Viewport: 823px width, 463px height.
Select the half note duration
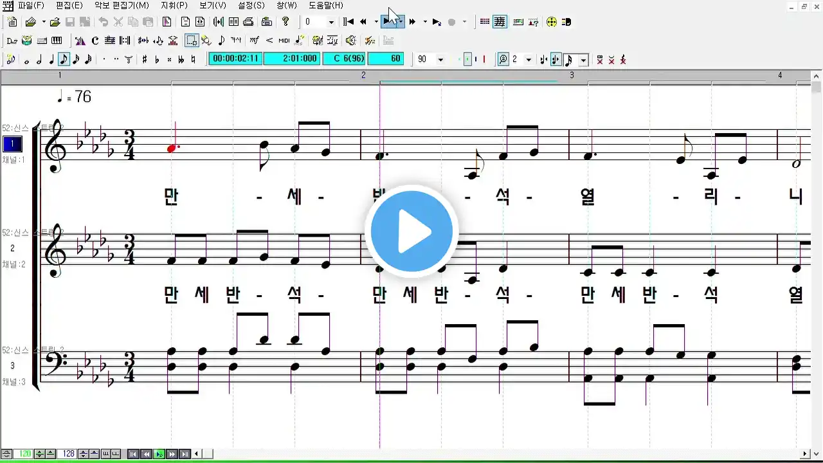[39, 60]
